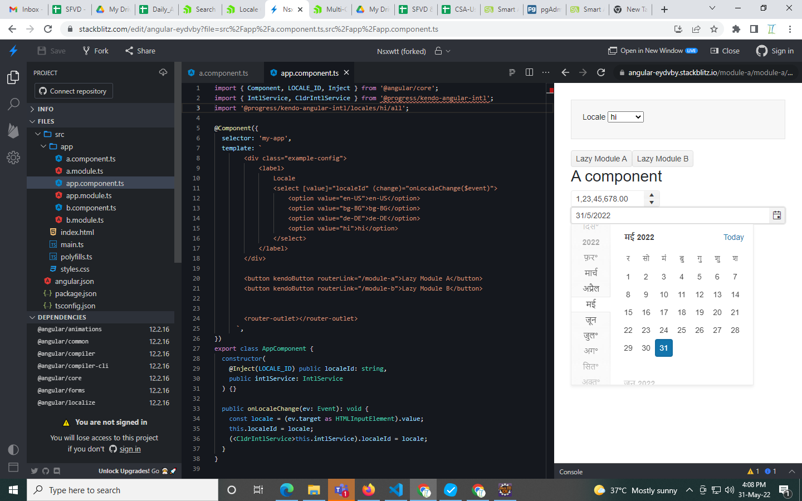Click the upload cloud icon in the Project panel
The height and width of the screenshot is (501, 802).
pyautogui.click(x=163, y=72)
